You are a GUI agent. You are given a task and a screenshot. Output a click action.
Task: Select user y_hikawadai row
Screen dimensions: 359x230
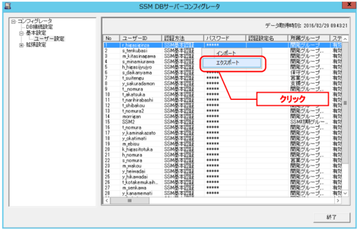(223, 177)
